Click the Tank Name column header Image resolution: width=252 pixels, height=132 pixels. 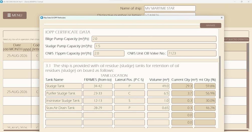pos(54,79)
